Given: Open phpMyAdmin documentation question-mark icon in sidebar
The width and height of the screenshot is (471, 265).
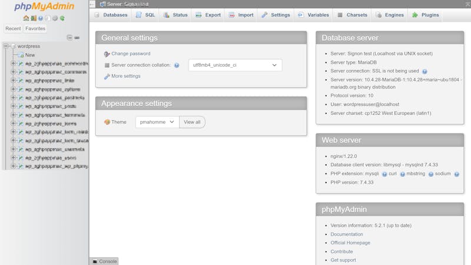Looking at the screenshot, I should click(41, 18).
